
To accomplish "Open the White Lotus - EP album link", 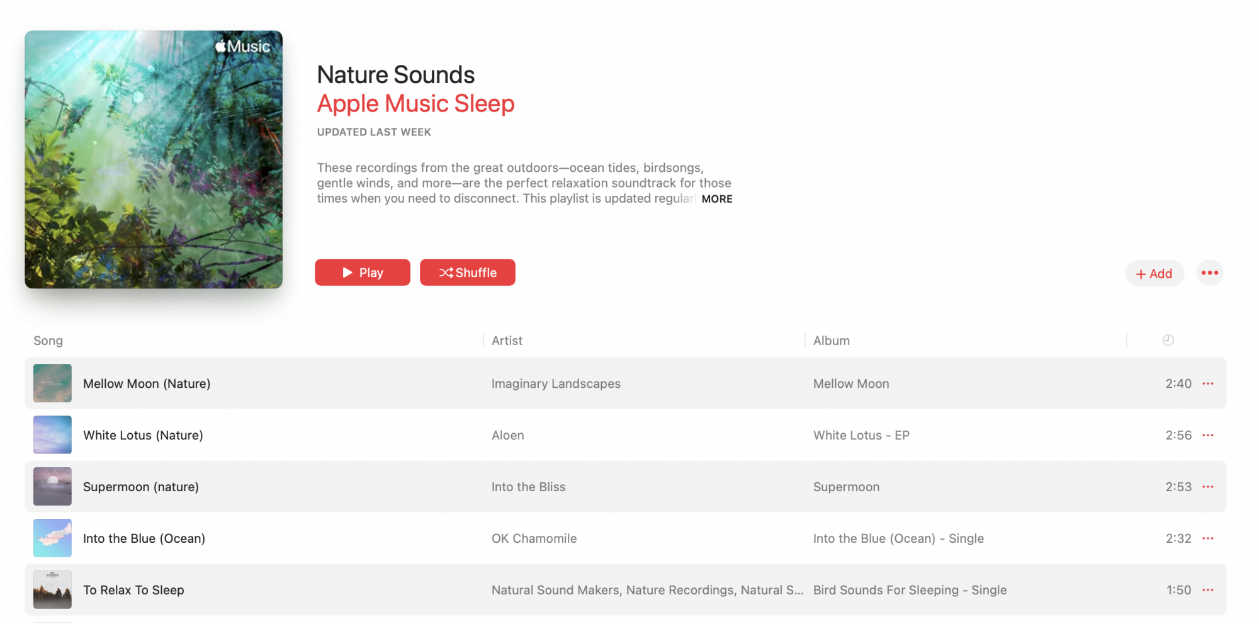I will (x=861, y=435).
